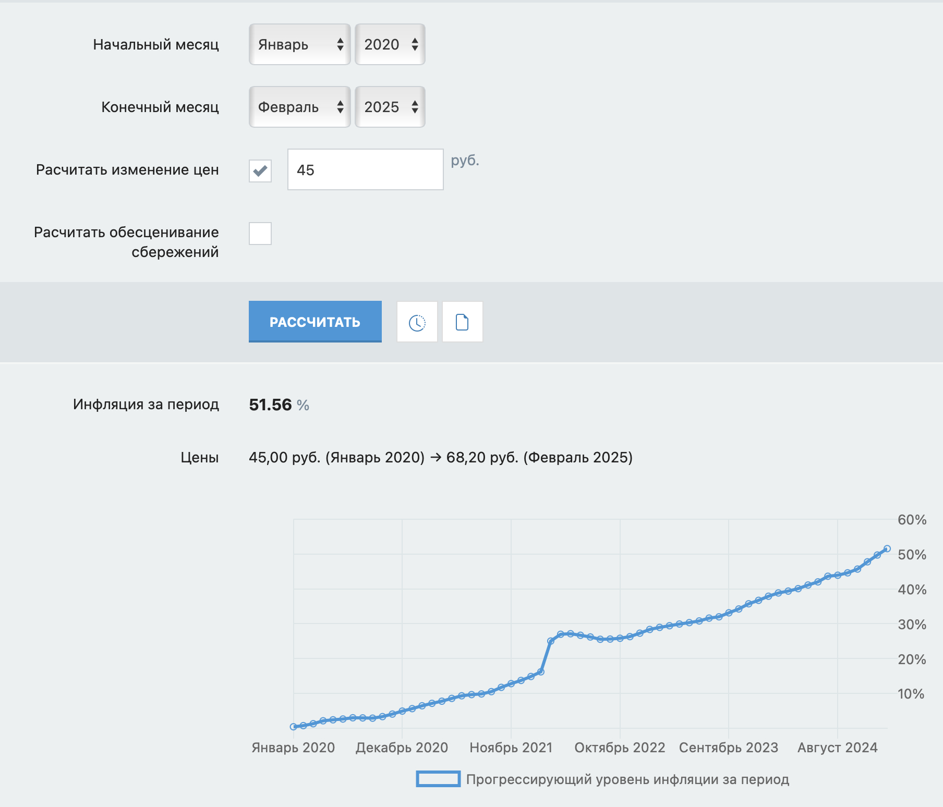
Task: Open the start month Январь dropdown
Action: pyautogui.click(x=299, y=45)
